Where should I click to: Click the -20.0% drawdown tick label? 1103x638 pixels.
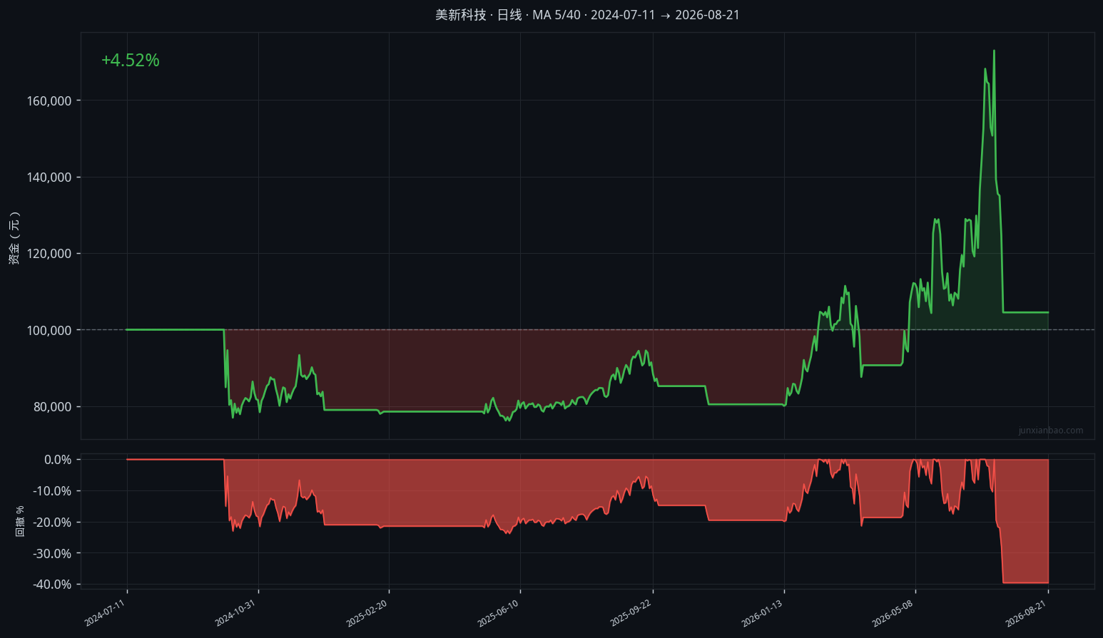(x=52, y=523)
